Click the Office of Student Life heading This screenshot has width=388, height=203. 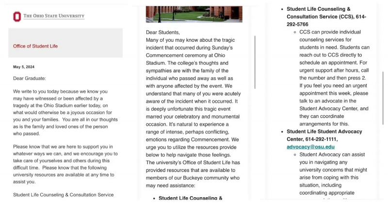35,46
